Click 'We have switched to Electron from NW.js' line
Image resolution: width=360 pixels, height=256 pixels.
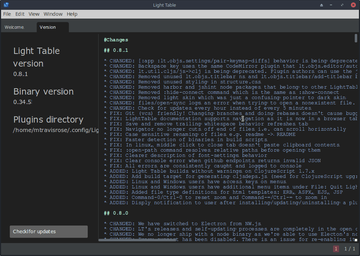[x=182, y=223]
